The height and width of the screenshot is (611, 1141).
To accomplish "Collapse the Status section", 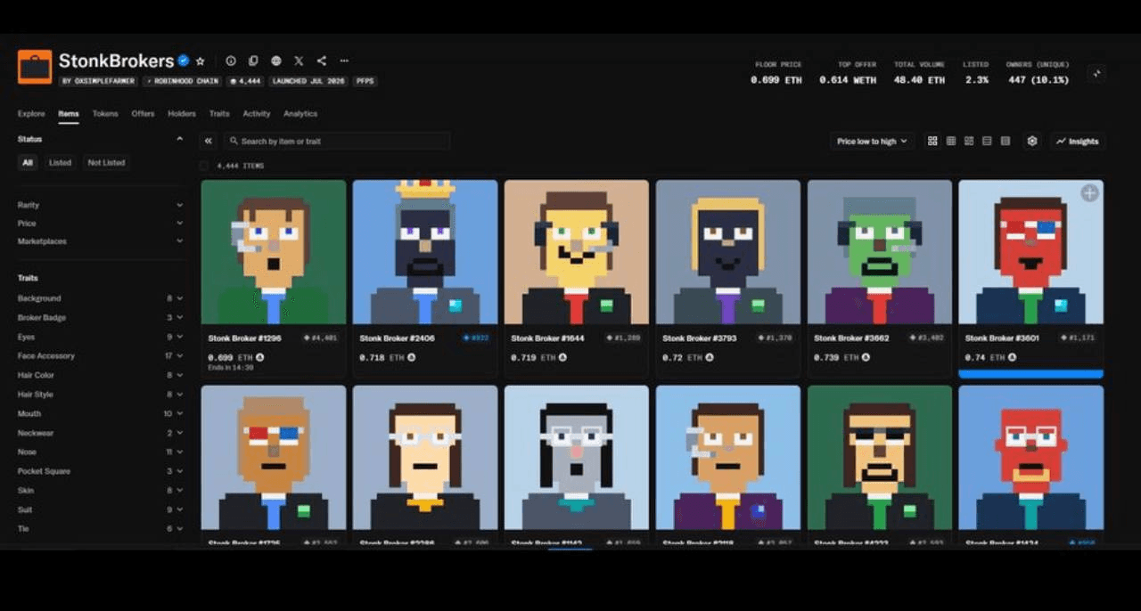I will pyautogui.click(x=179, y=139).
